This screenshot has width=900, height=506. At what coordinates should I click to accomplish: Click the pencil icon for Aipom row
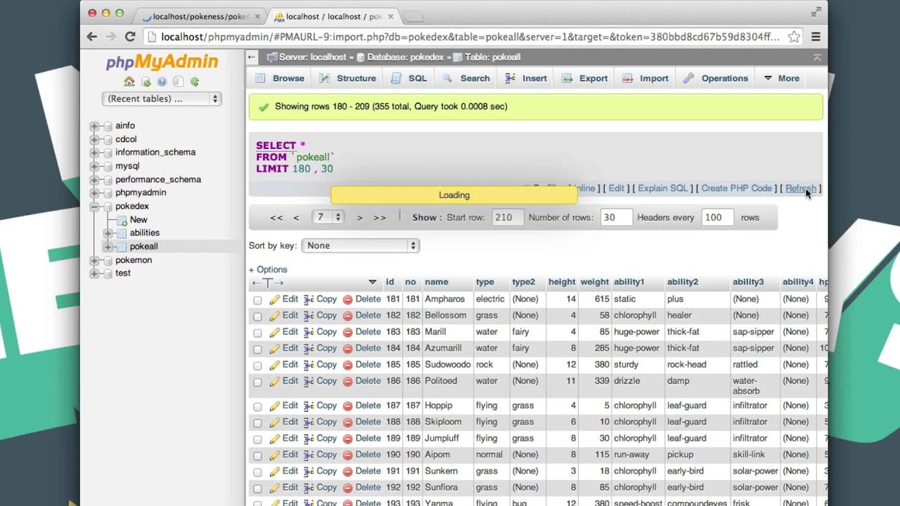274,455
